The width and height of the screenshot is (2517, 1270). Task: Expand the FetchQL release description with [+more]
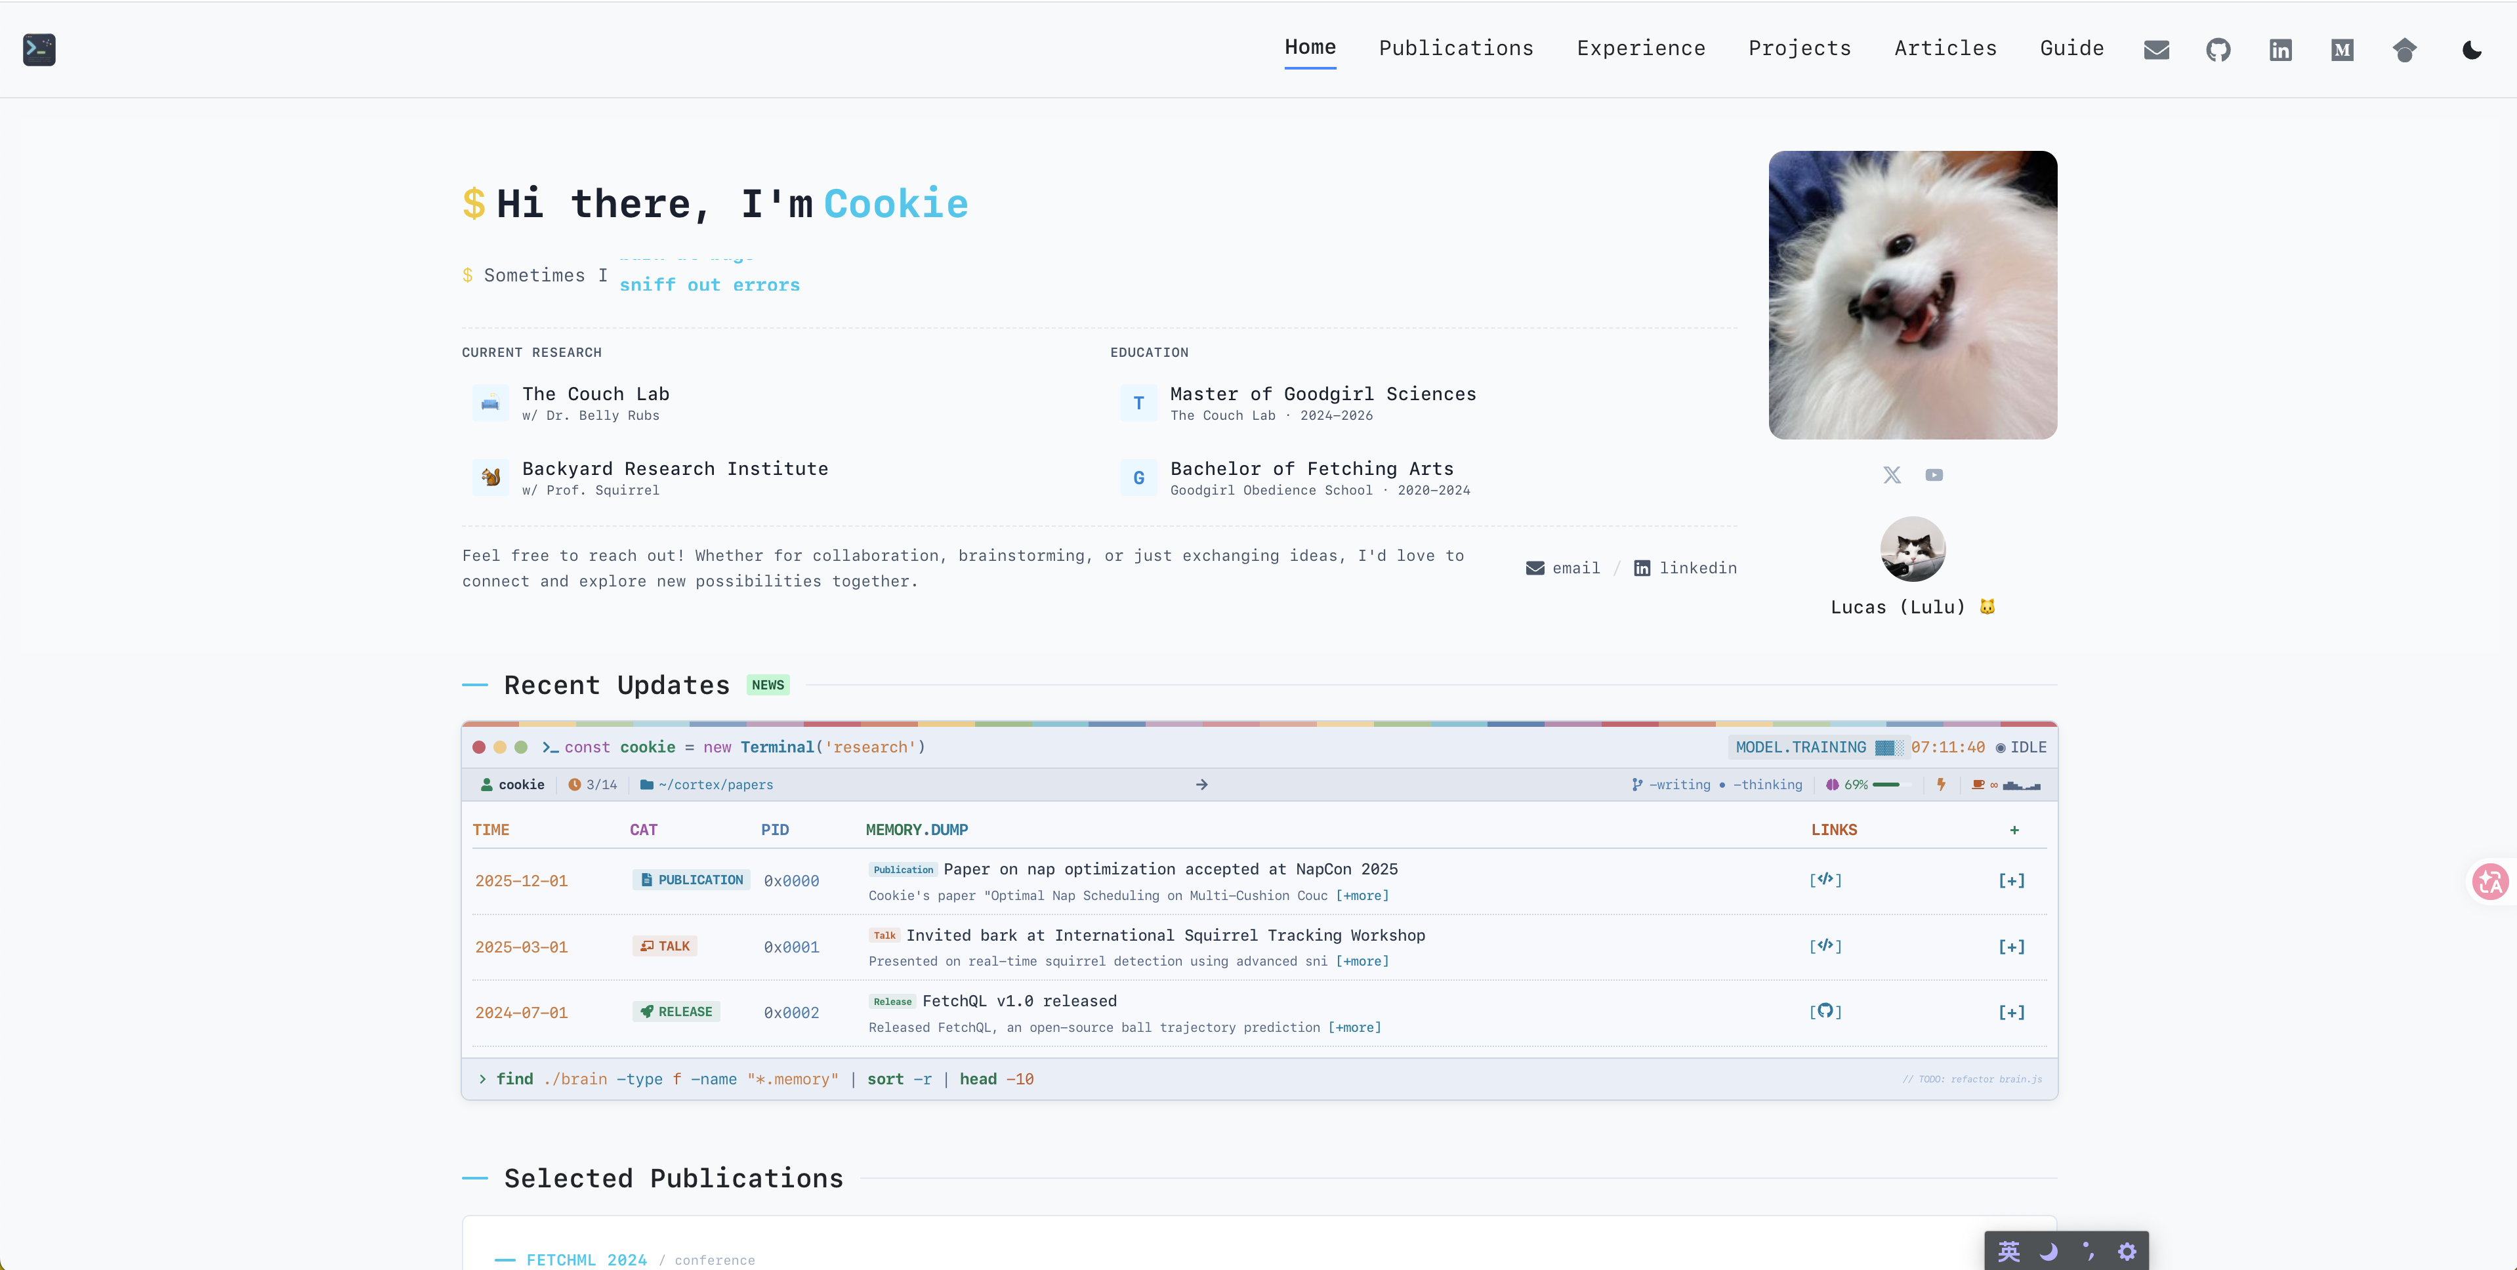click(x=1354, y=1028)
